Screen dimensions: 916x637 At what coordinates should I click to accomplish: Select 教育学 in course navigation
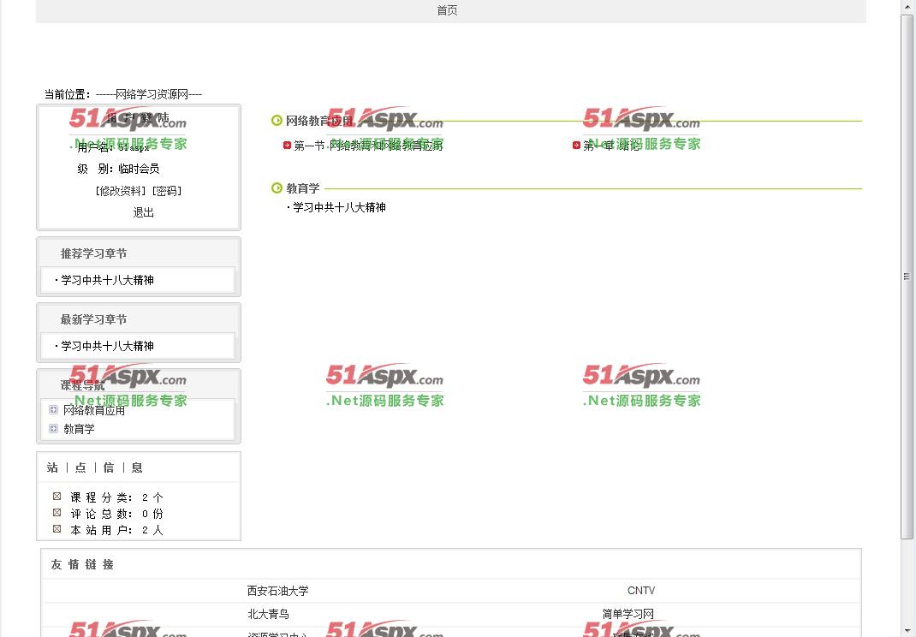(79, 429)
